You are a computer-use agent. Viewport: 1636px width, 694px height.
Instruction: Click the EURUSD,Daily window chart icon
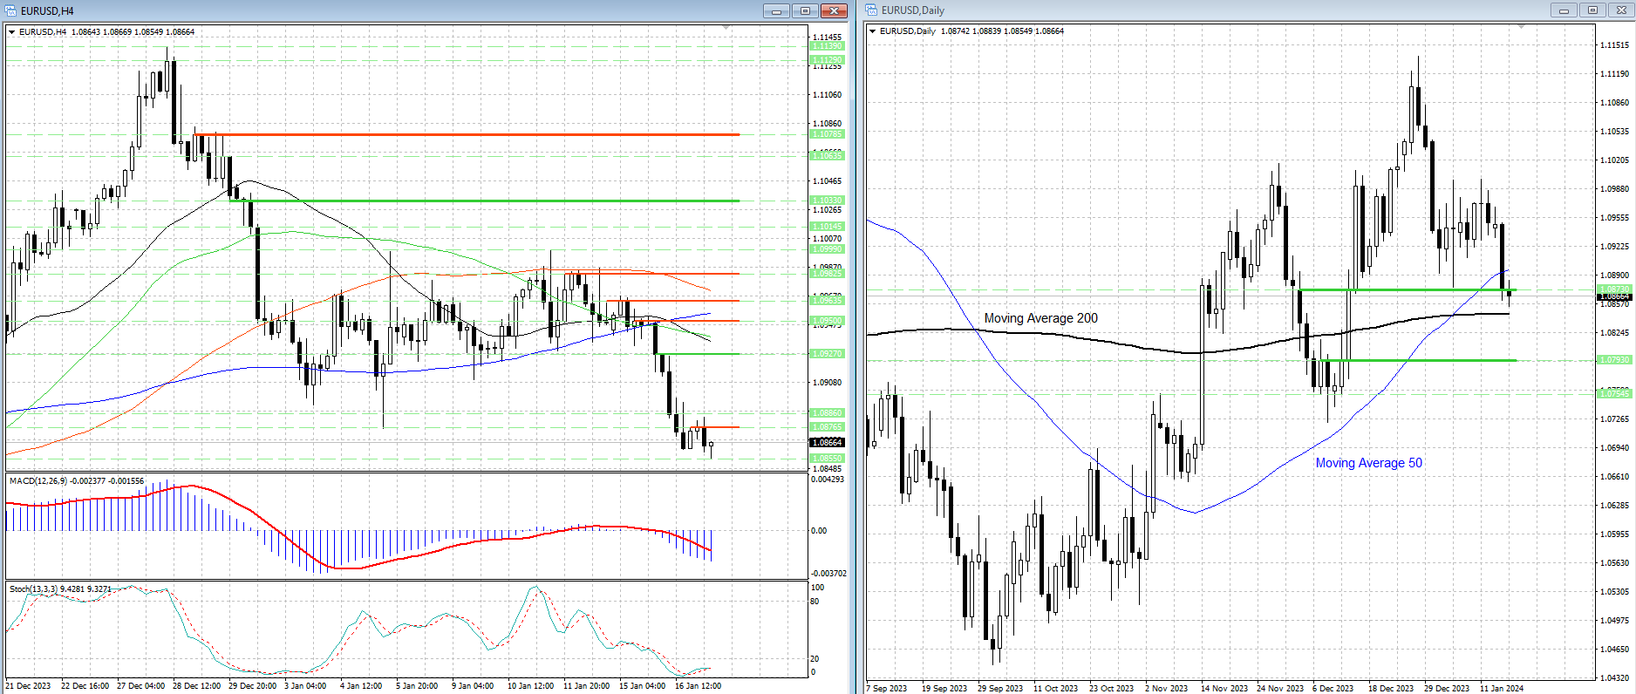[871, 10]
